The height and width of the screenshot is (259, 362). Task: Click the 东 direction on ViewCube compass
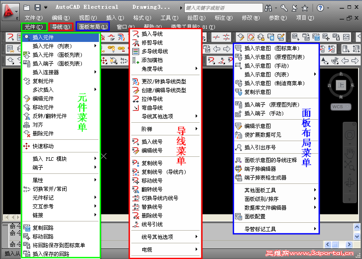(352, 85)
